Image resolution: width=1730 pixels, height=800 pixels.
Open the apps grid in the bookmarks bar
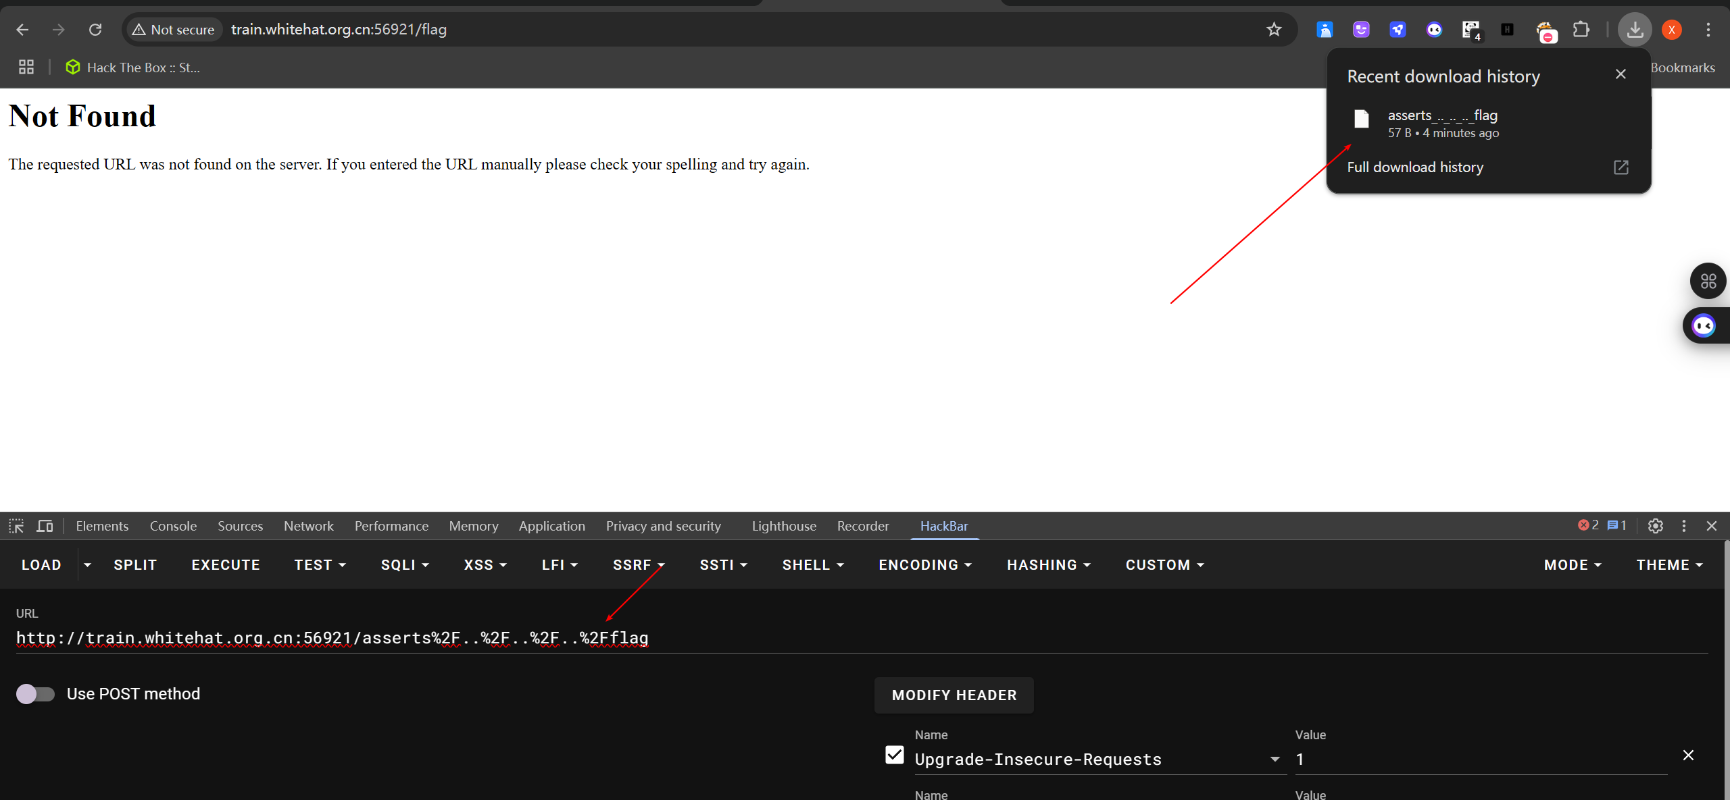click(x=26, y=67)
